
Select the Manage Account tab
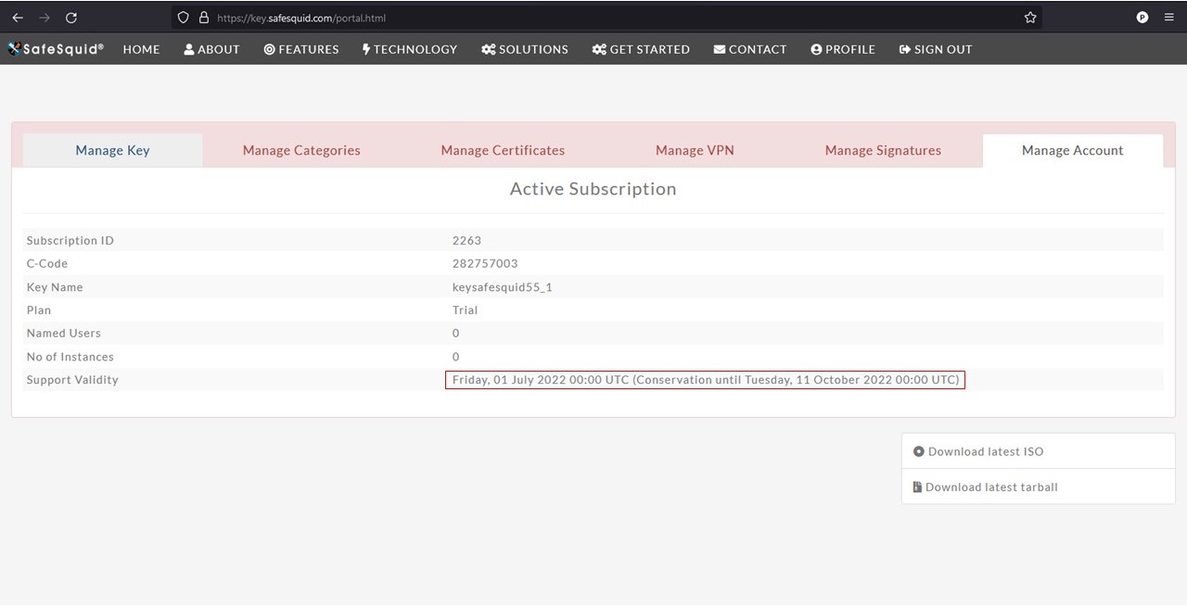point(1072,150)
